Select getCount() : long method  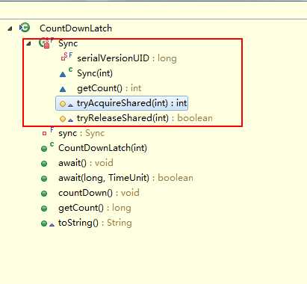95,208
